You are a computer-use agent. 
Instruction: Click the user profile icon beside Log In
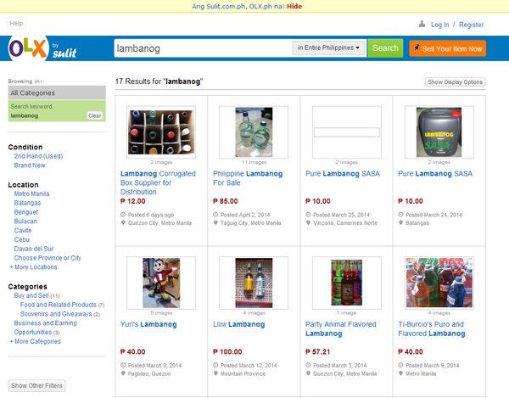pyautogui.click(x=422, y=24)
